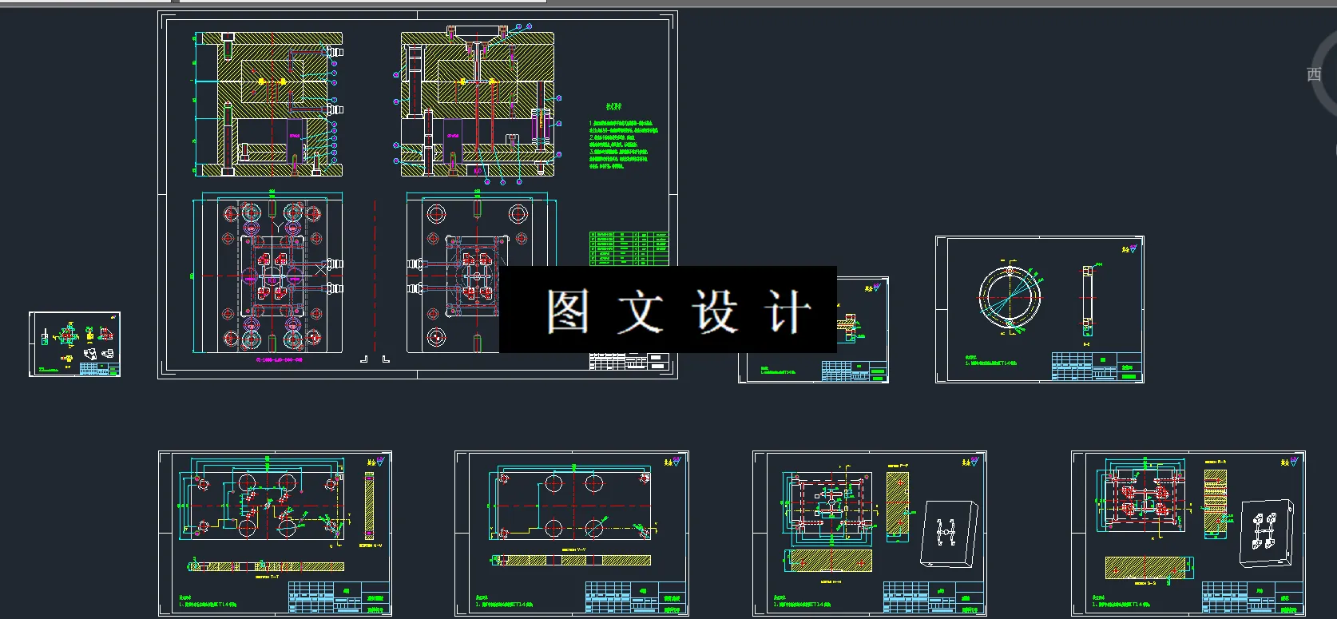This screenshot has width=1337, height=619.
Task: Select the bottom hatched section on the last sheet
Action: pos(1145,568)
